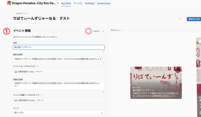Image resolution: width=201 pixels, height=117 pixels.
Task: Click help icon beside イベントカードのメディア
Action: (x=38, y=66)
